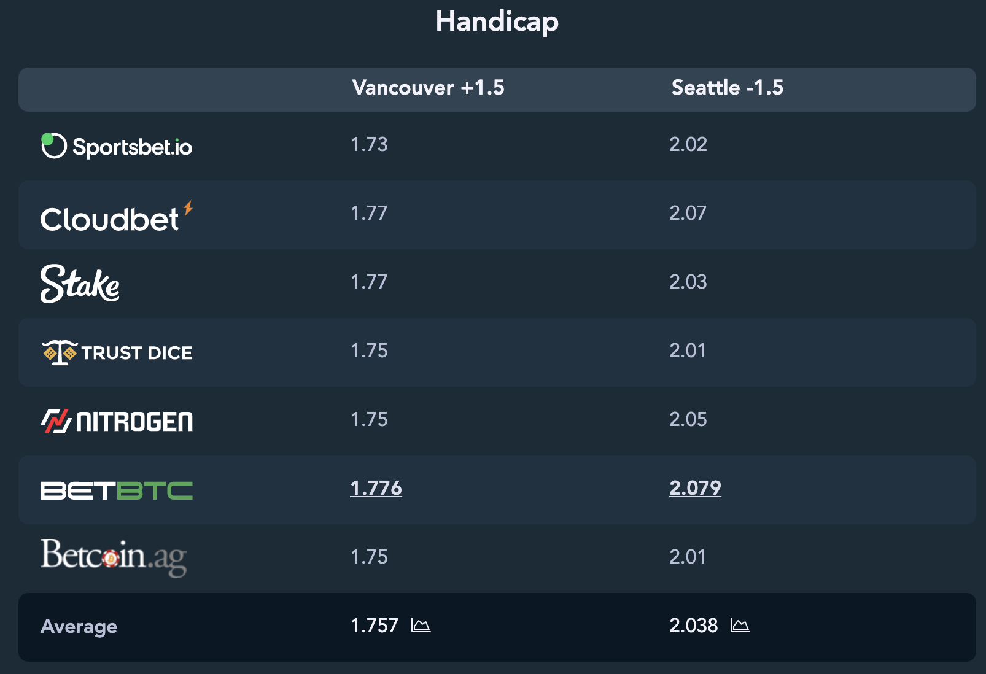Click BetBTC's underlined 2.079 odds
Viewport: 986px width, 674px height.
coord(695,488)
